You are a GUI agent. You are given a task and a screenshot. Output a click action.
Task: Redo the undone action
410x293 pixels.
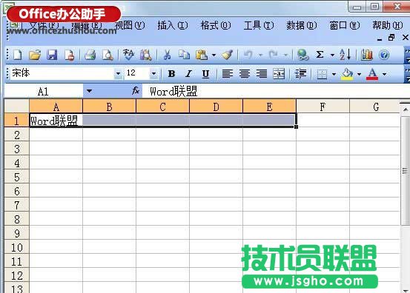click(274, 55)
